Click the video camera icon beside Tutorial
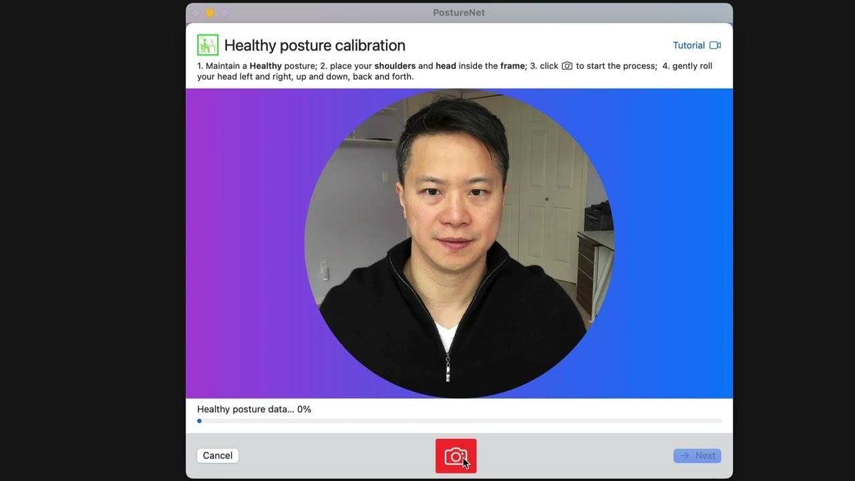 pos(715,45)
